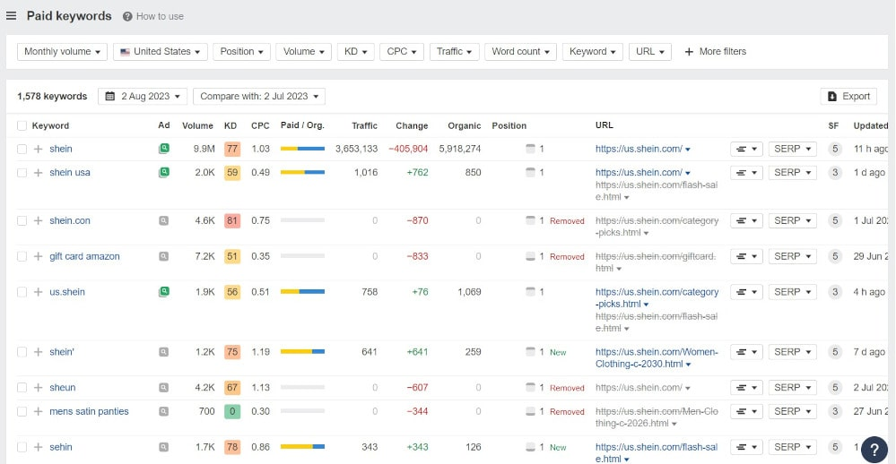Open the Keyword filter dropdown
The width and height of the screenshot is (896, 464).
(593, 51)
